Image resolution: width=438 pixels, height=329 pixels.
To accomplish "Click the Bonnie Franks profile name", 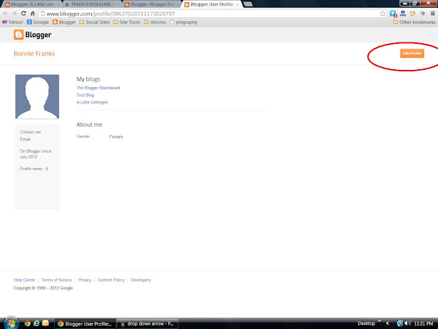I will (x=34, y=53).
